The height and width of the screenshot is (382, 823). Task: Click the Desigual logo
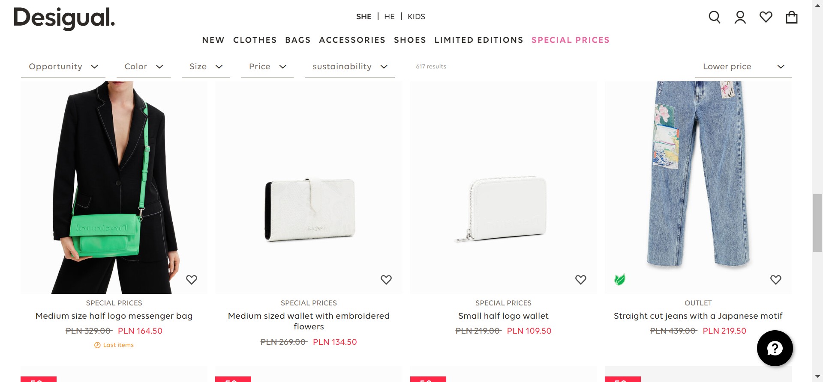click(x=64, y=18)
